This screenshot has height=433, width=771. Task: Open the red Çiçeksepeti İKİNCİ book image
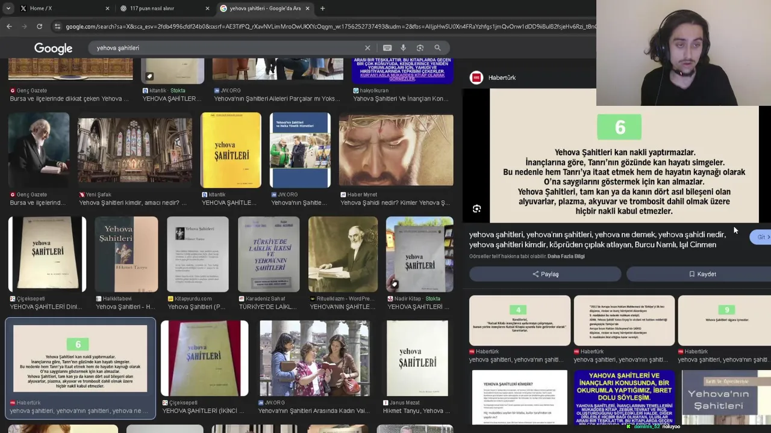pos(205,358)
